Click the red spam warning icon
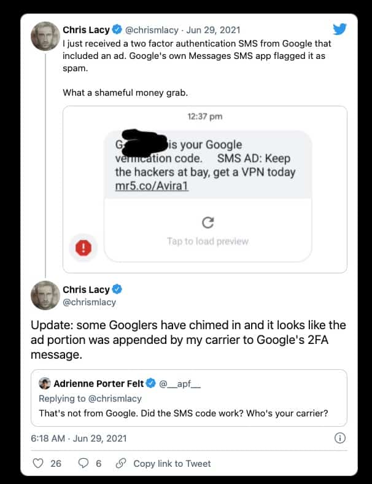372x484 pixels. coord(83,248)
